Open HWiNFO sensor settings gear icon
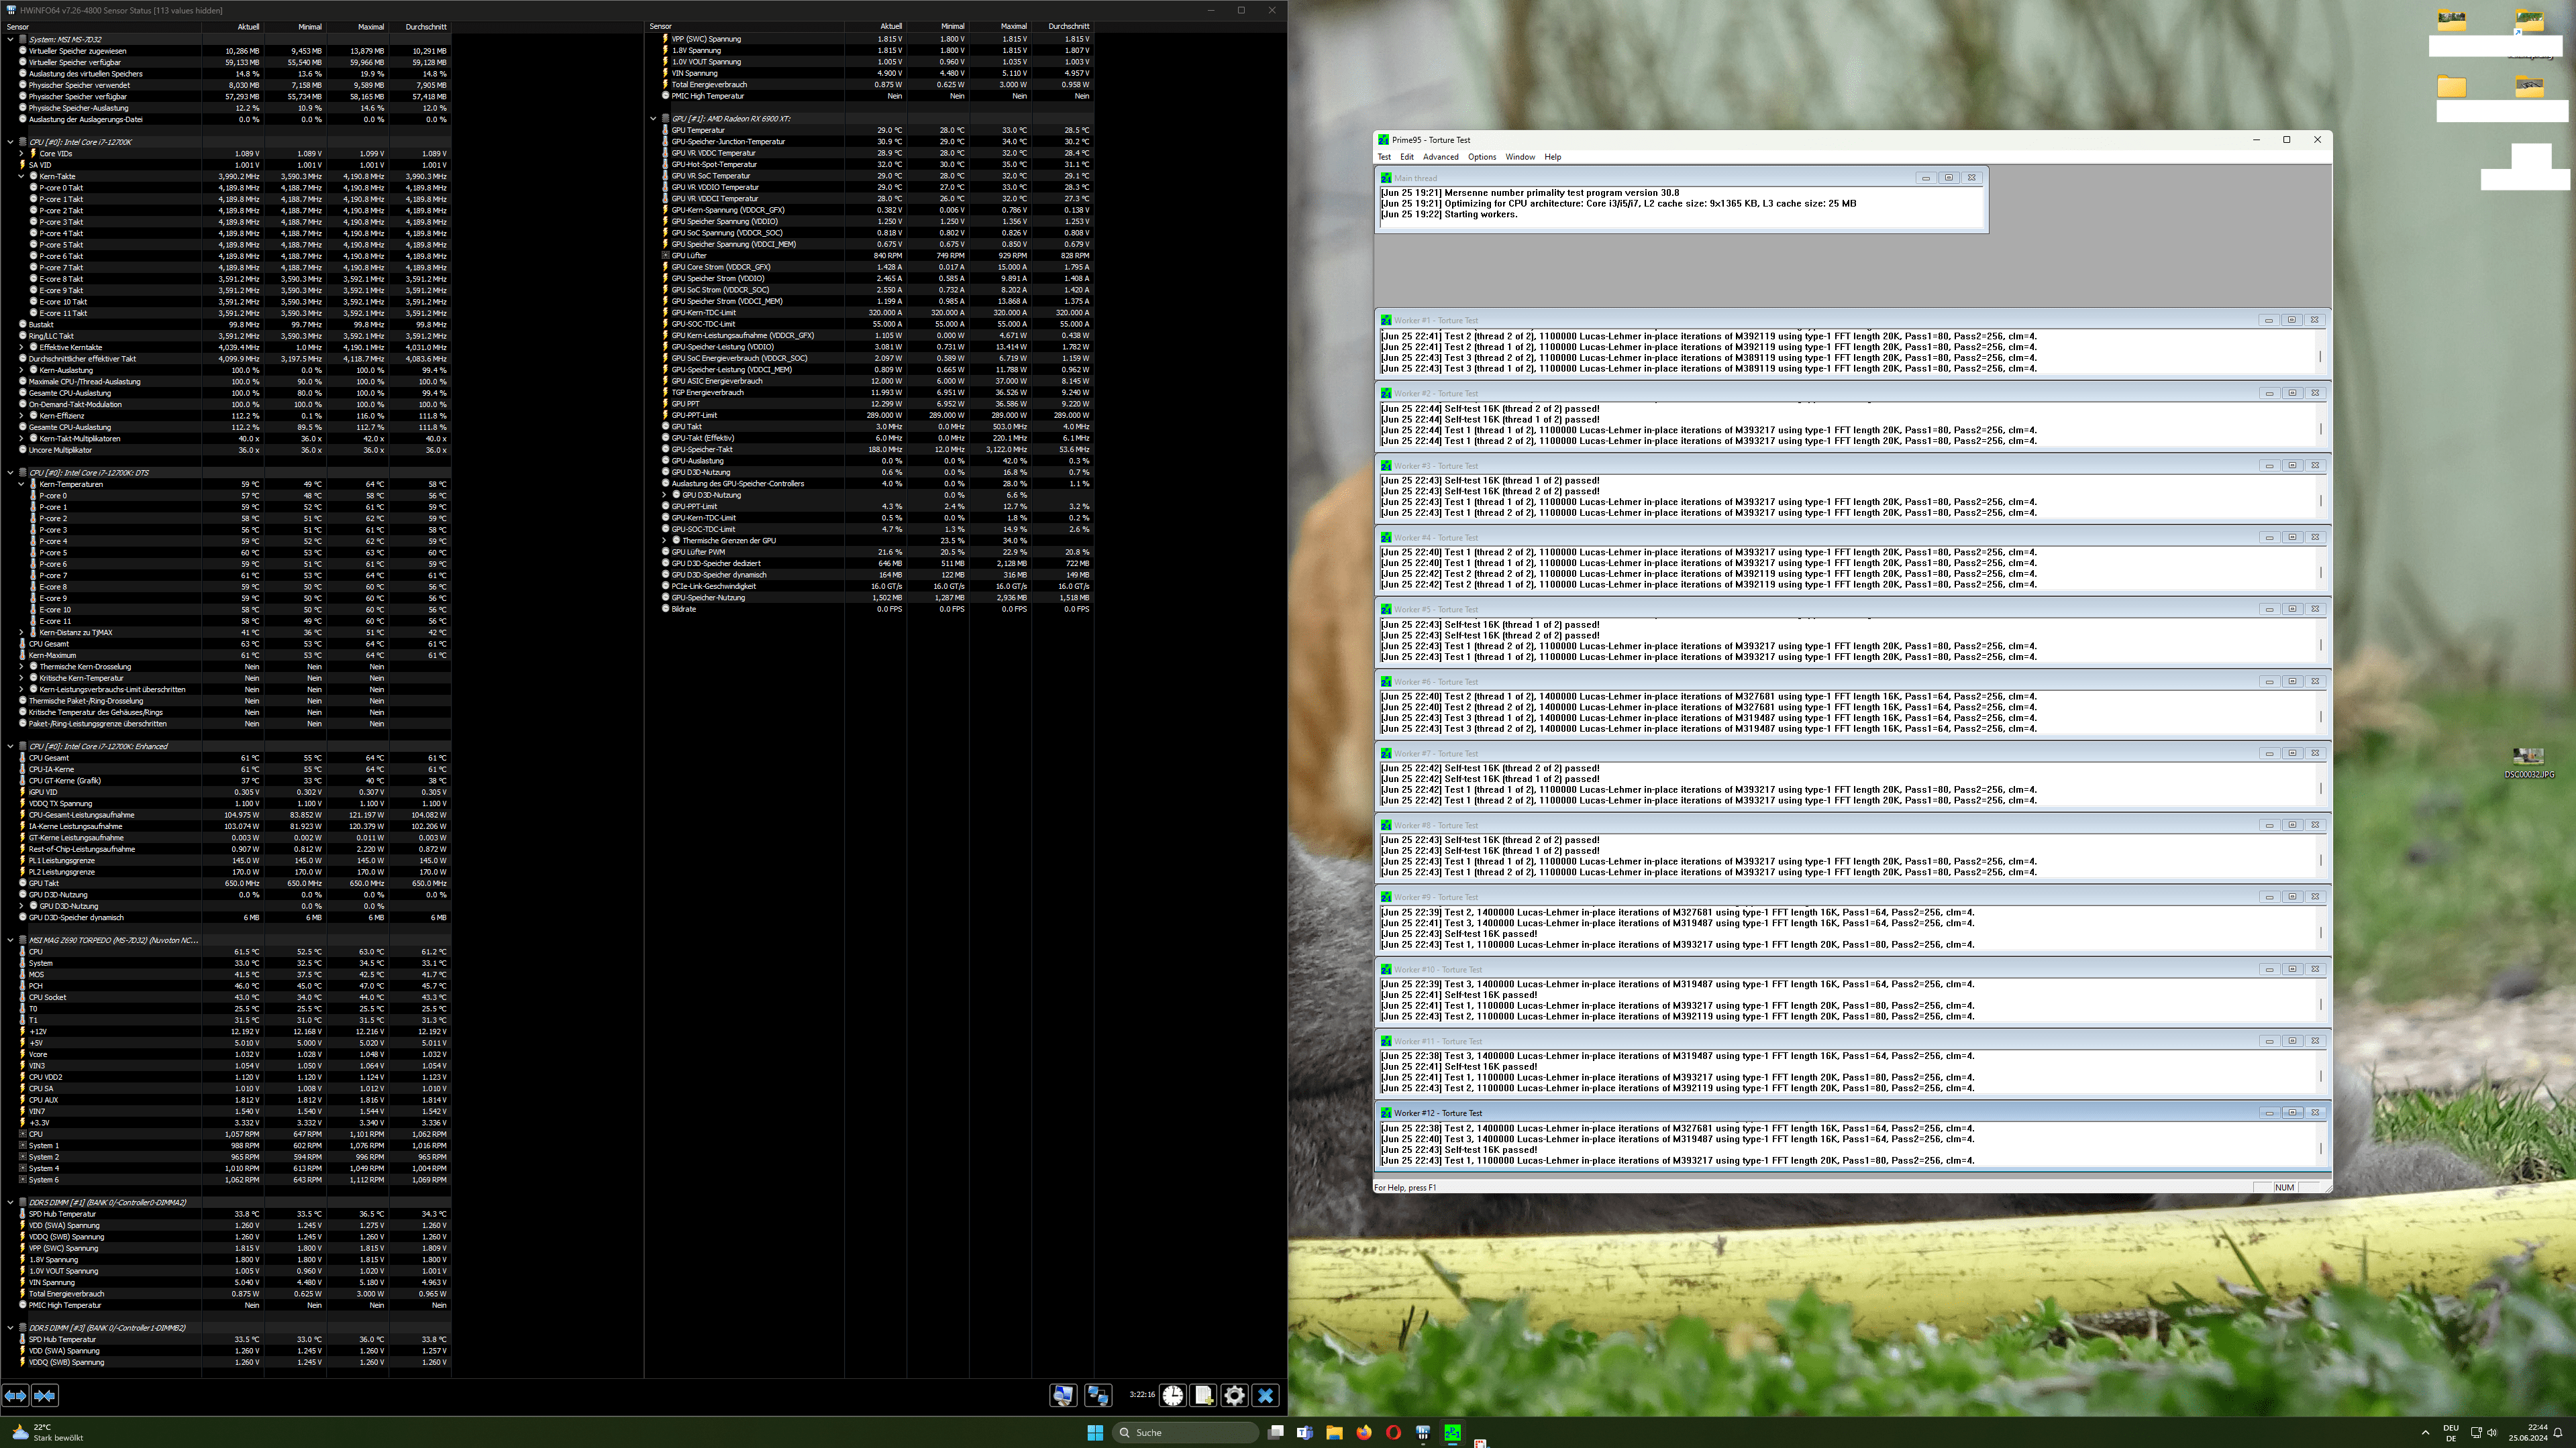Viewport: 2576px width, 1448px height. pos(1235,1395)
